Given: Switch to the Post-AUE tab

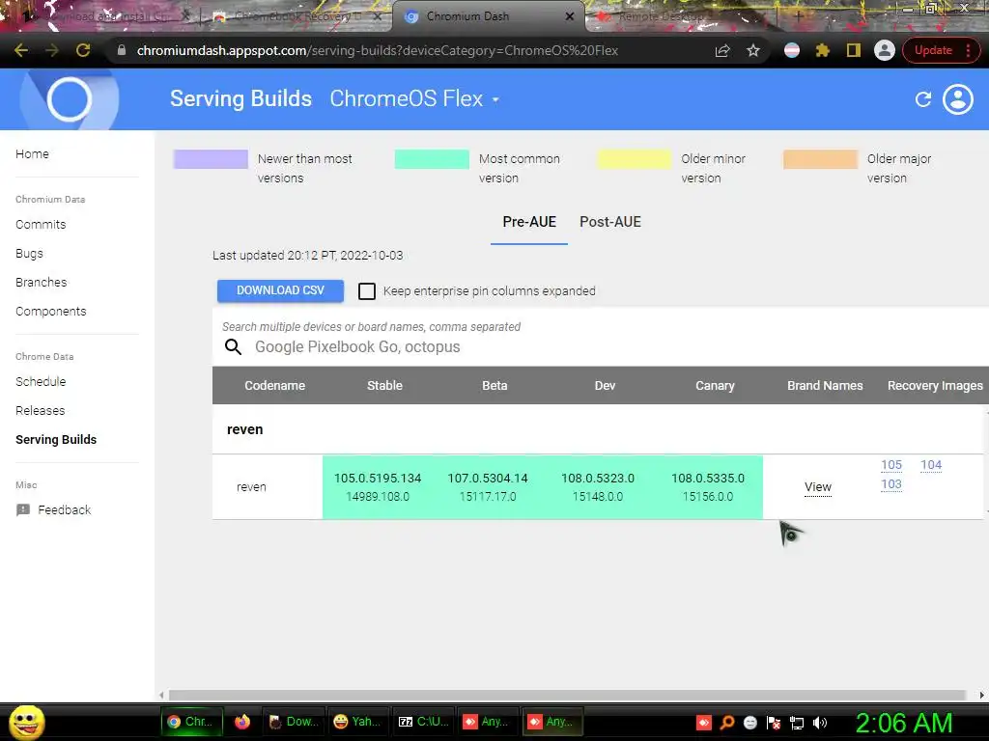Looking at the screenshot, I should coord(610,222).
